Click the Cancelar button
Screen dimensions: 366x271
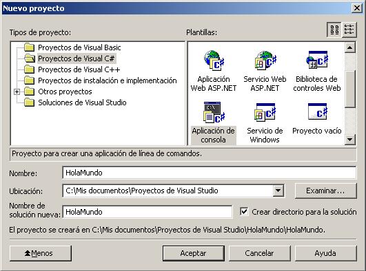tap(259, 253)
